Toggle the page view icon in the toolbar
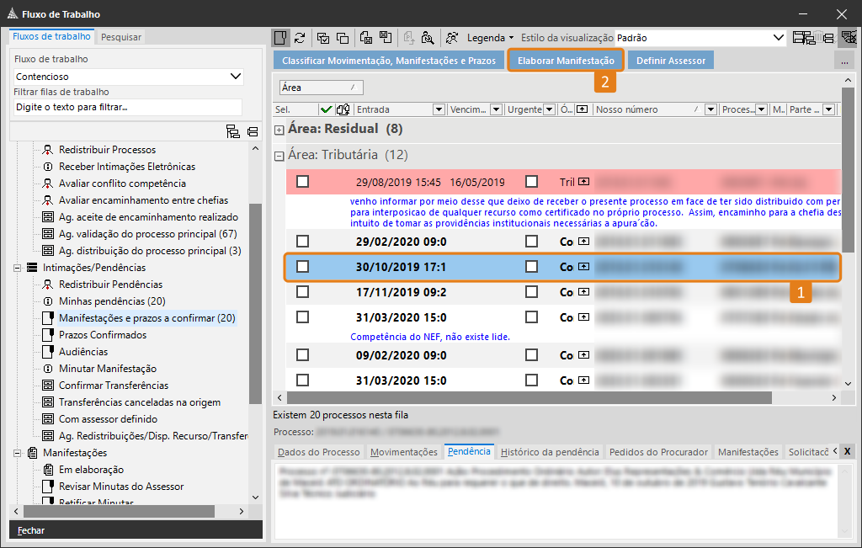Image resolution: width=862 pixels, height=548 pixels. [x=280, y=37]
